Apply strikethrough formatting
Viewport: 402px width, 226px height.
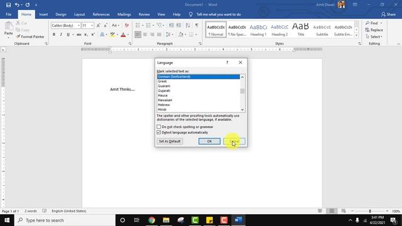[x=79, y=35]
